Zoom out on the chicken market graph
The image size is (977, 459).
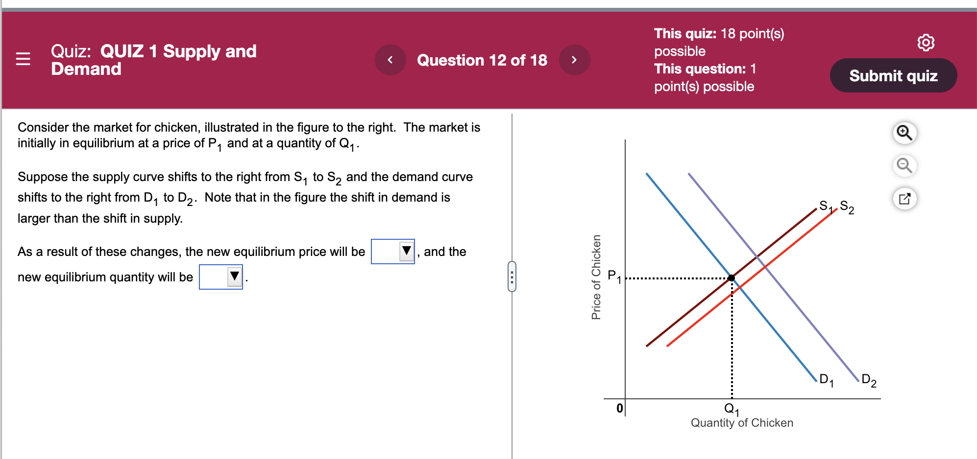[x=905, y=166]
